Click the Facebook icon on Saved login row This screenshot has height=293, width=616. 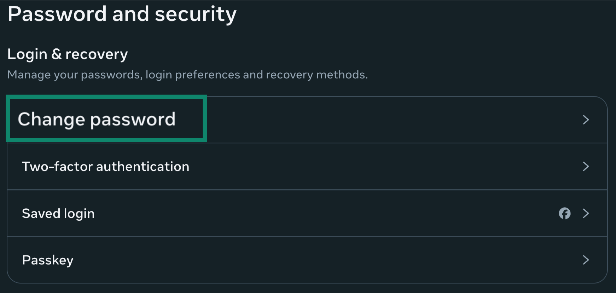[x=565, y=213]
